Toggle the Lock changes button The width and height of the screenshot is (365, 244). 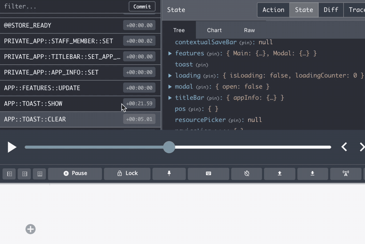coord(127,174)
